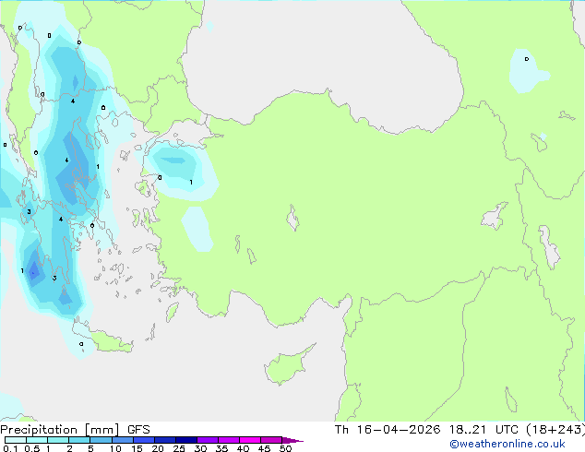Click the rain patch south of Marmara

(x=177, y=168)
